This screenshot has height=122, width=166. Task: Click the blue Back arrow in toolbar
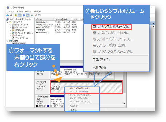(7, 15)
